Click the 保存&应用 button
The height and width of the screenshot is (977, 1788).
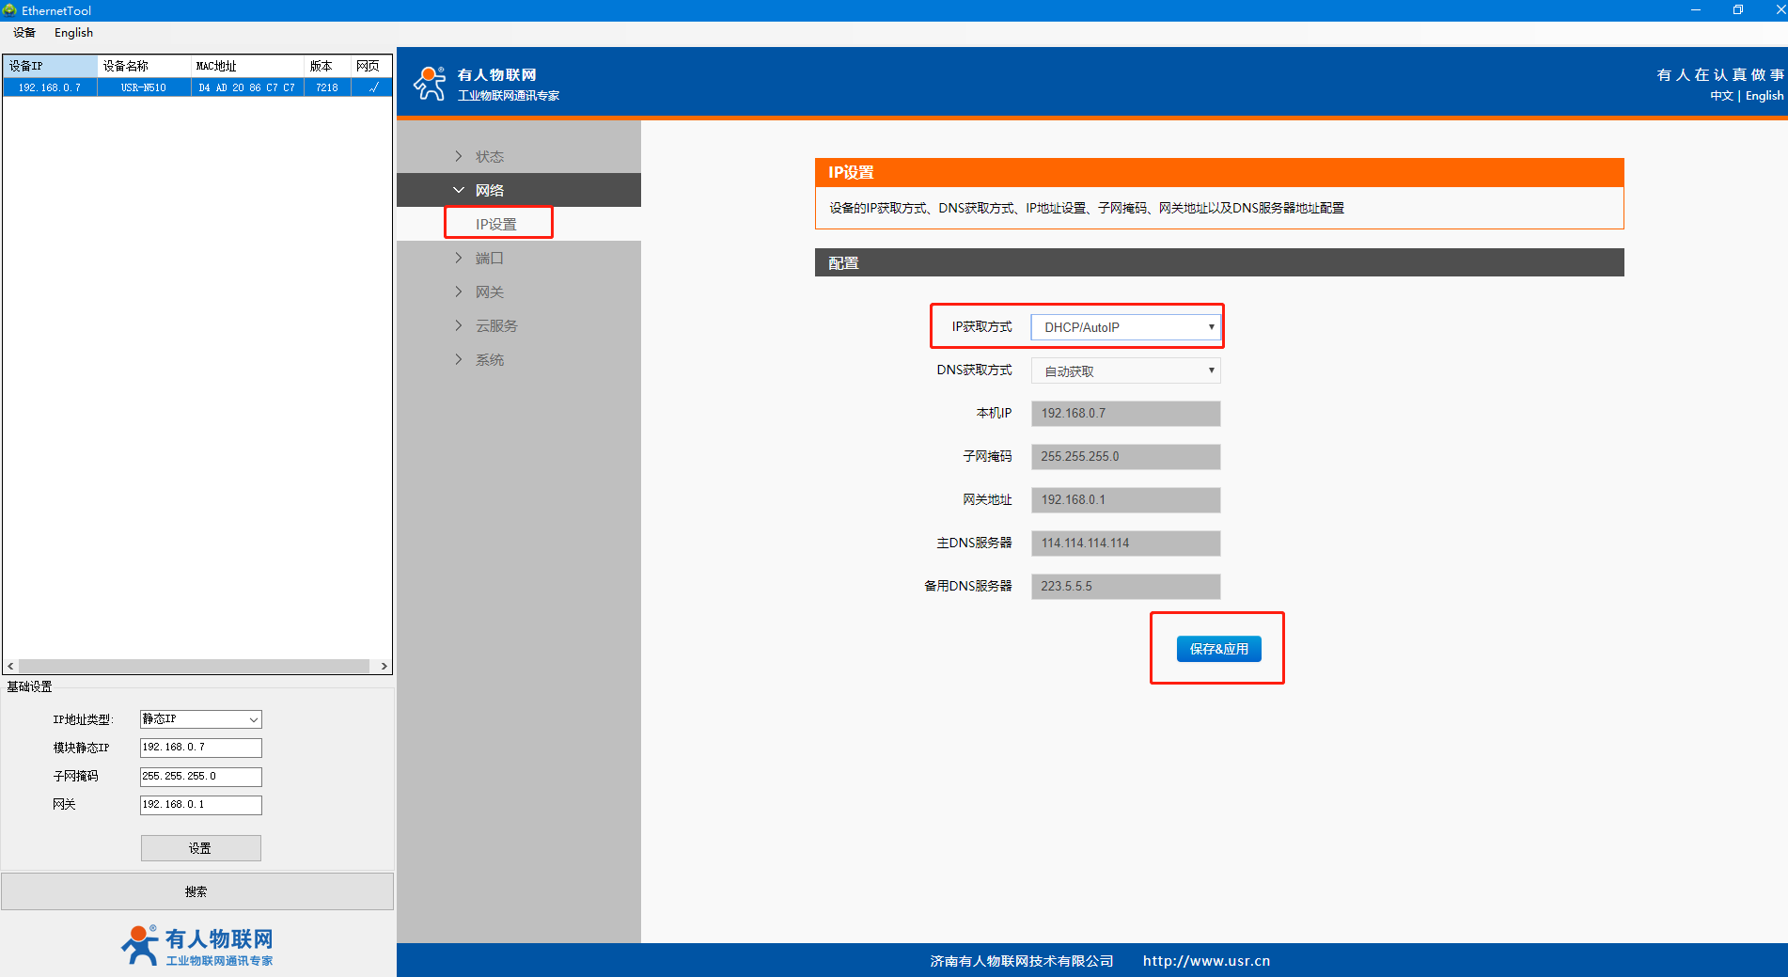1218,649
